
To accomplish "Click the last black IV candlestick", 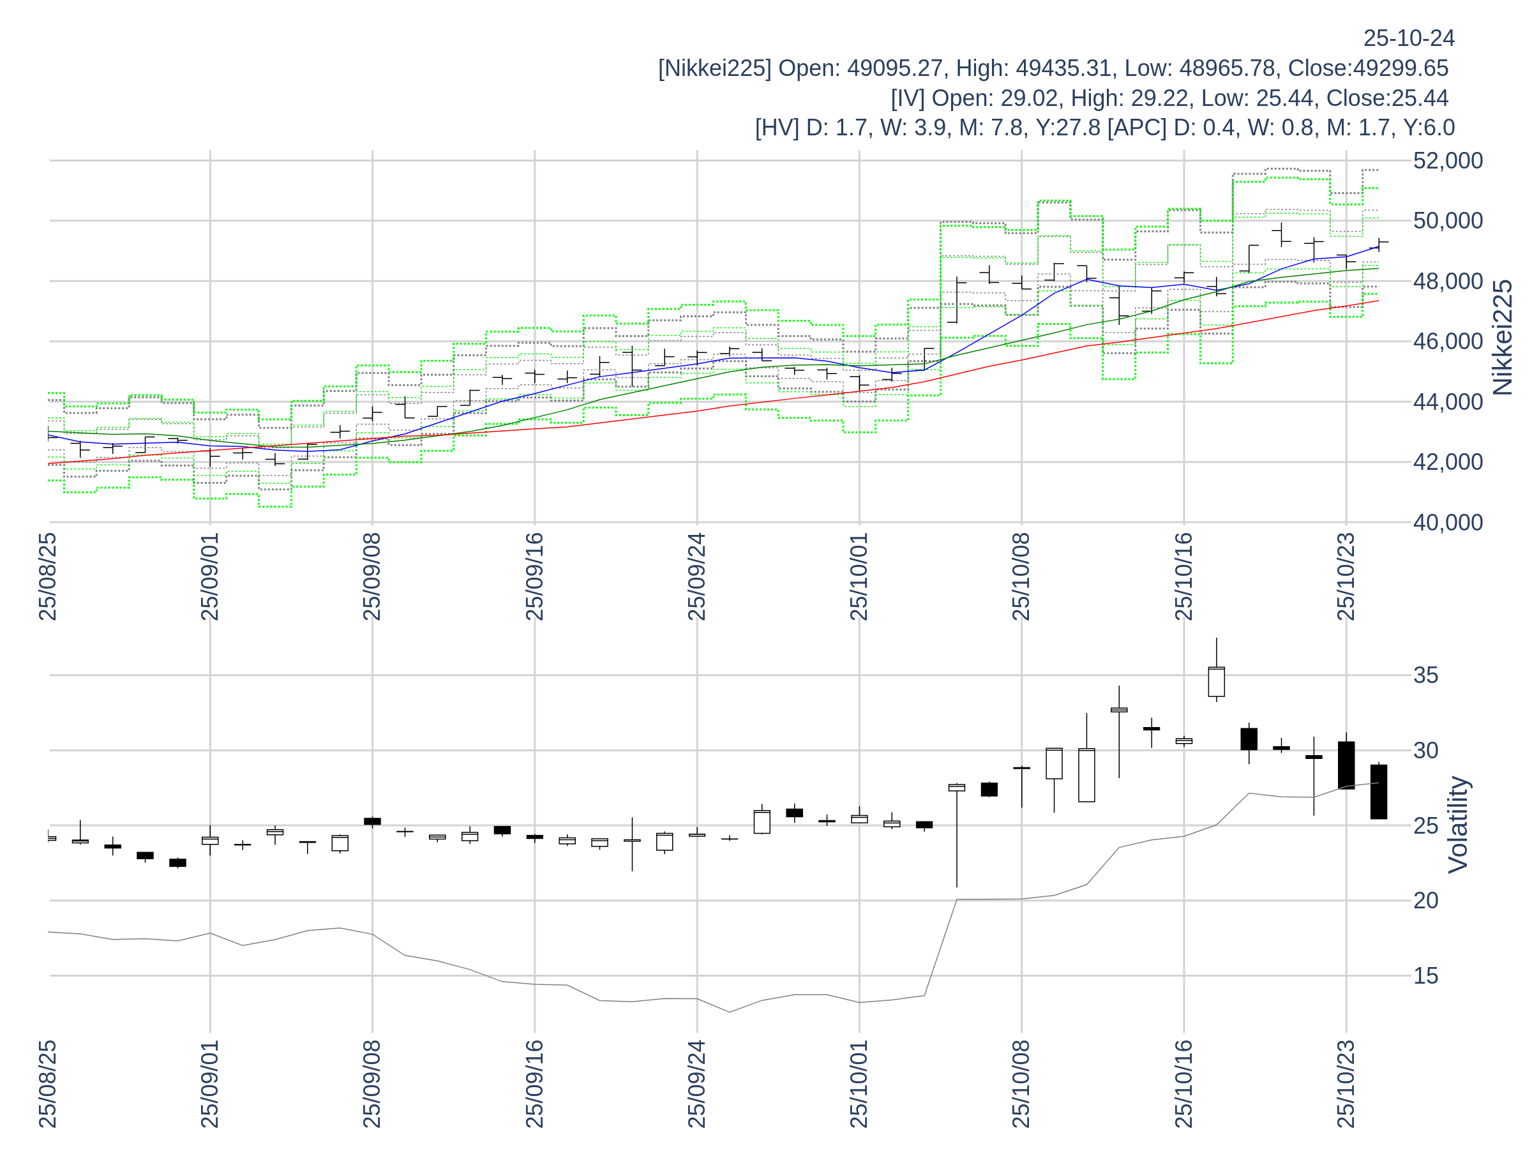I will pyautogui.click(x=1378, y=792).
